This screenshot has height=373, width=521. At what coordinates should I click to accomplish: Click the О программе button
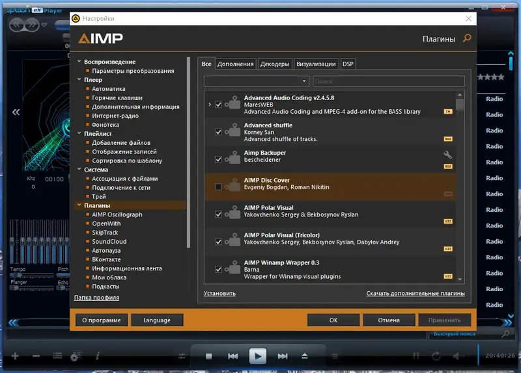coord(102,320)
